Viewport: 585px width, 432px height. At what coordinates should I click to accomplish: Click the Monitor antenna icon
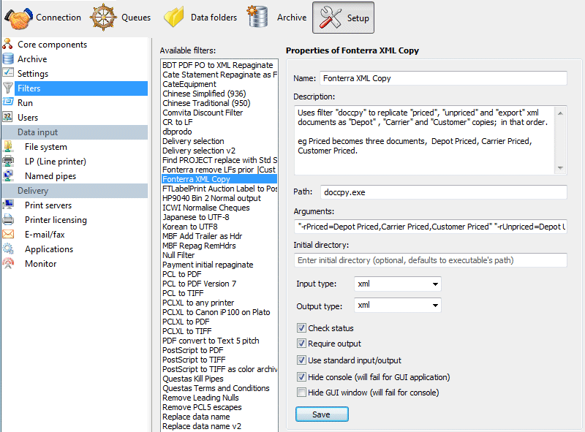point(8,263)
